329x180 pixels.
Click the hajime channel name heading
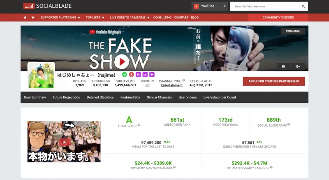(86, 75)
